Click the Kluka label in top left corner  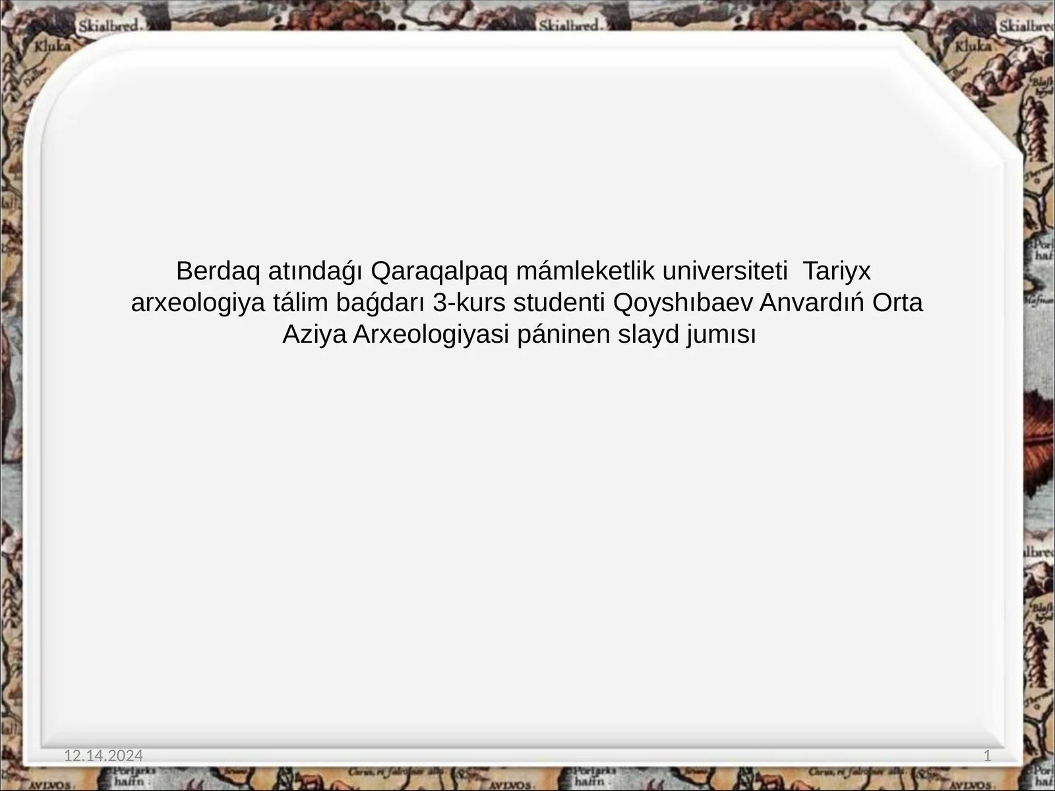click(x=51, y=47)
